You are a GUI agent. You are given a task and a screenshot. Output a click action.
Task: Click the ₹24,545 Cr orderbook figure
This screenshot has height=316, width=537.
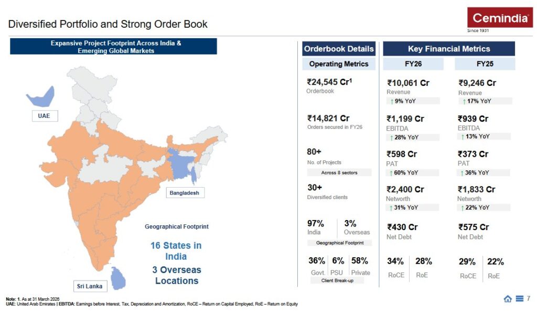coord(329,82)
